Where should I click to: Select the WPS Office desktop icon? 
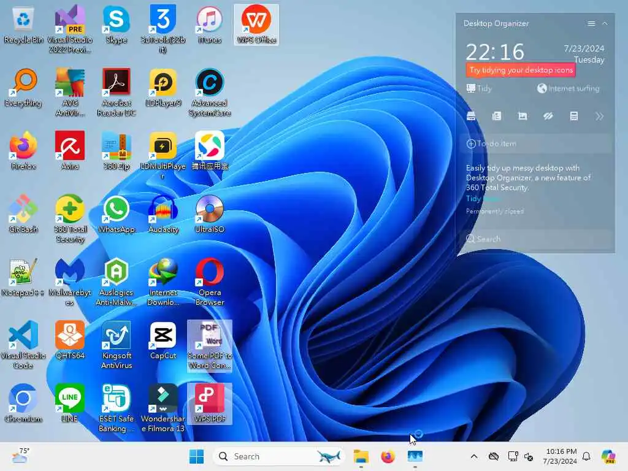(x=256, y=25)
